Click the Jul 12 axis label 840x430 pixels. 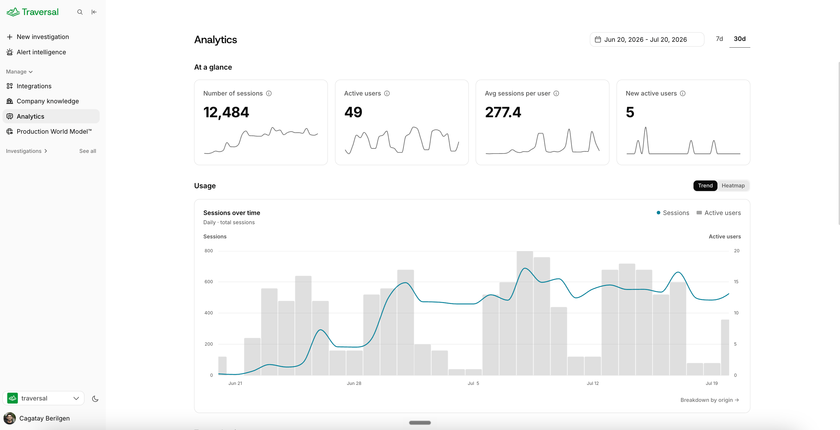click(592, 383)
